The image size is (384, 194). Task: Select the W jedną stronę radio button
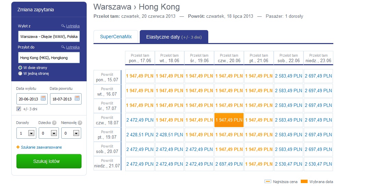tap(20, 73)
